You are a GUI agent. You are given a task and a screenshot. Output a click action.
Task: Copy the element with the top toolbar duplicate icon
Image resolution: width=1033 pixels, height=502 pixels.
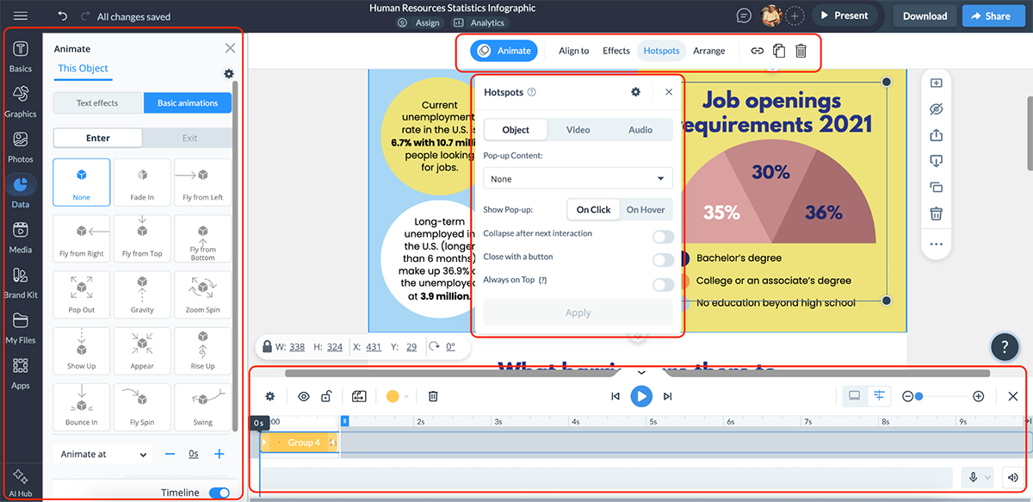click(x=778, y=50)
